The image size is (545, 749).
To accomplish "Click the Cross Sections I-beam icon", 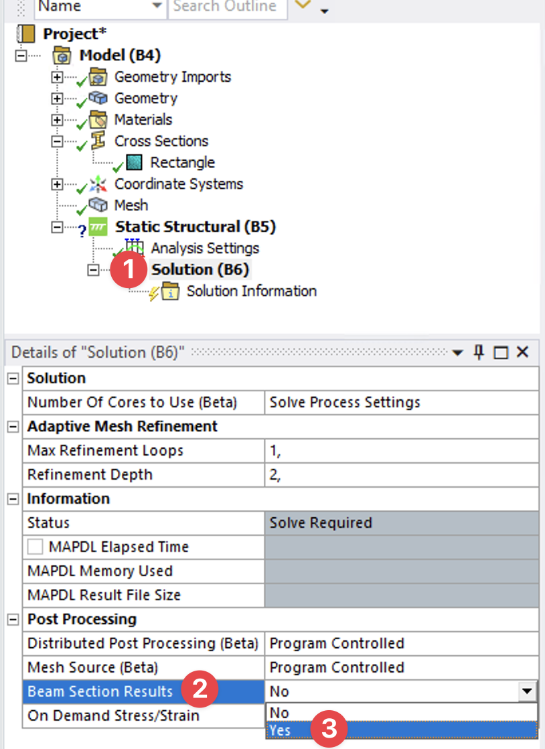I will [99, 141].
